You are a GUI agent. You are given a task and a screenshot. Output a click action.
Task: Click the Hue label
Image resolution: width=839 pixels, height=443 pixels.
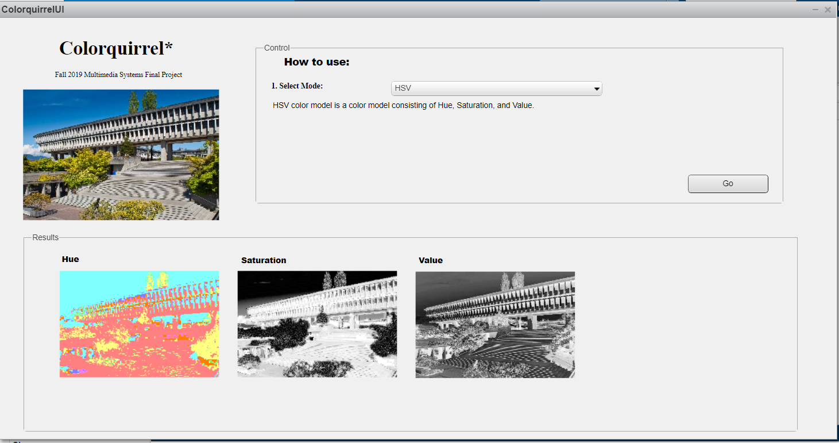click(x=71, y=259)
